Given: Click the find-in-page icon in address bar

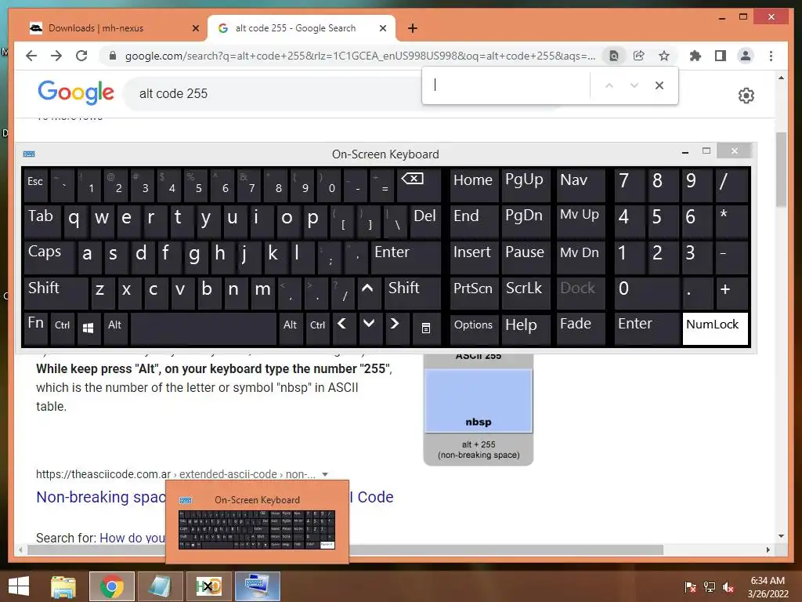Looking at the screenshot, I should [614, 56].
